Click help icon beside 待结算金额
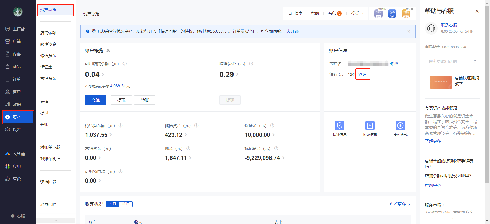Screen dimensions: 490x224 pyautogui.click(x=121, y=125)
